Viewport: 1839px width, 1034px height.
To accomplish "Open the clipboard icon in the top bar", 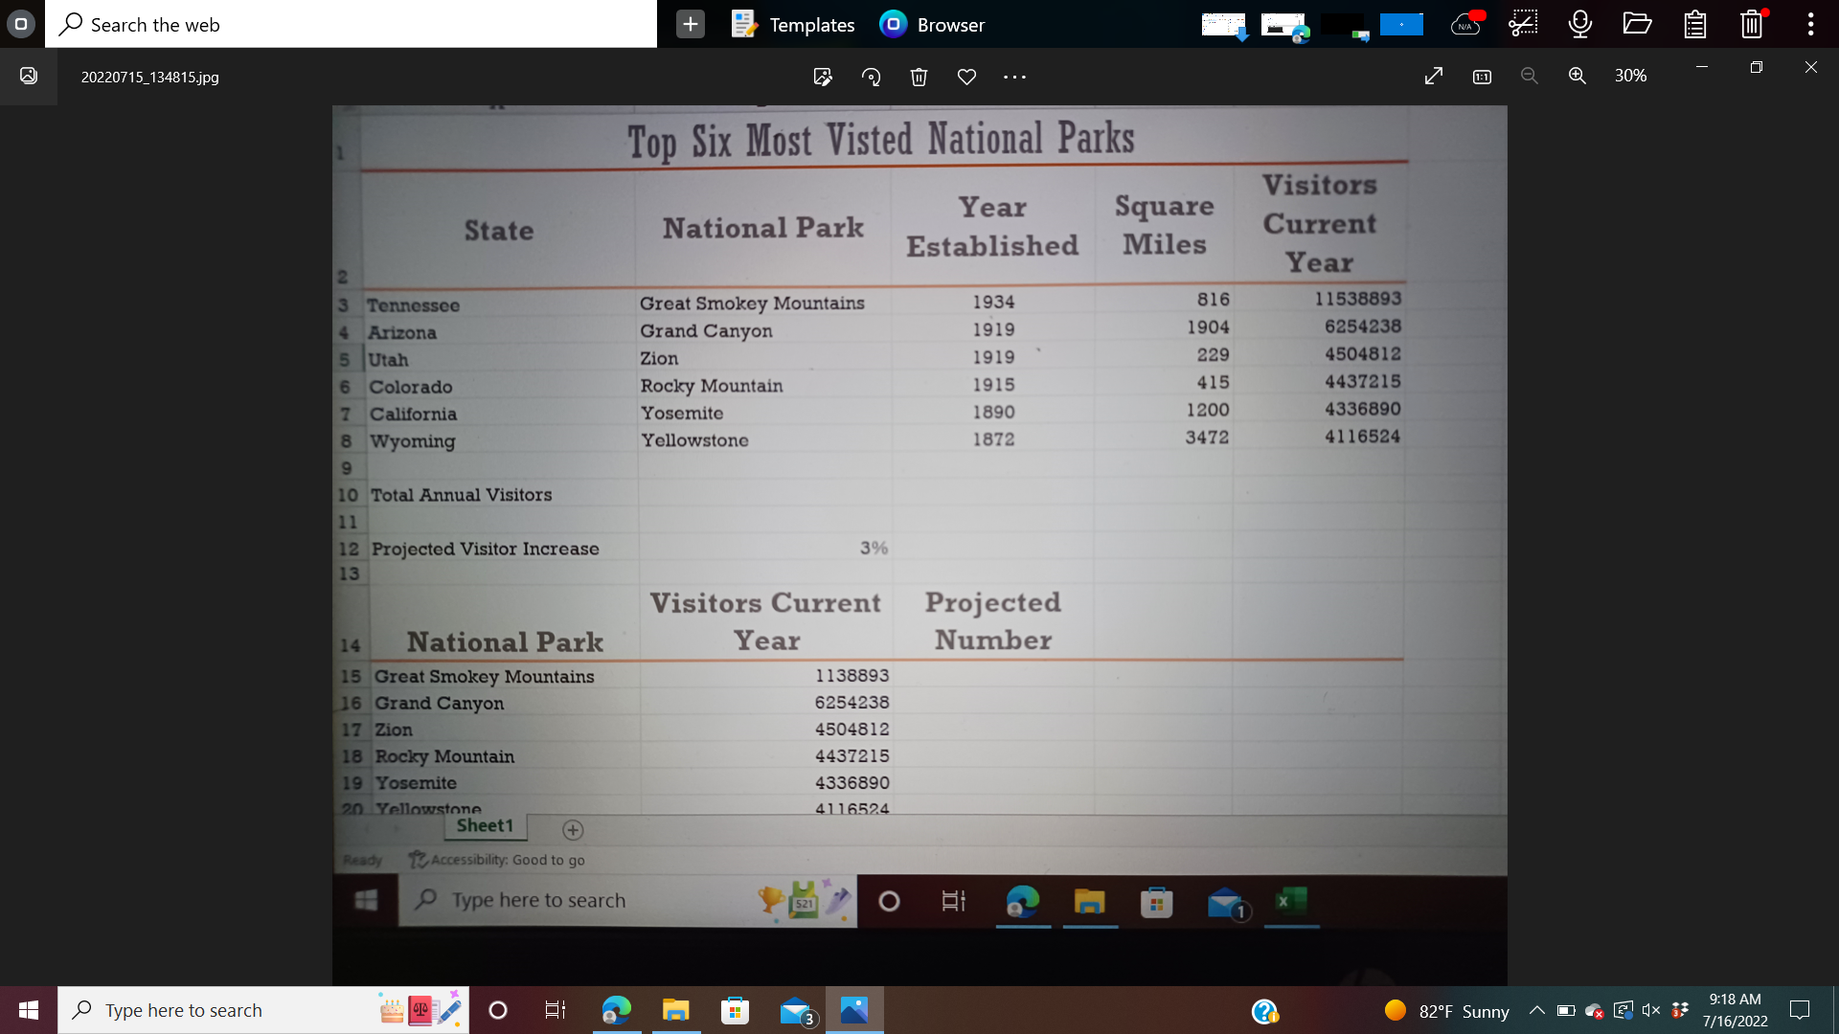I will 1694,24.
